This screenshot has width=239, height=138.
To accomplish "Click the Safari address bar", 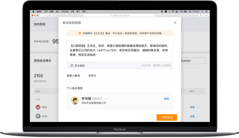I will pyautogui.click(x=120, y=15).
